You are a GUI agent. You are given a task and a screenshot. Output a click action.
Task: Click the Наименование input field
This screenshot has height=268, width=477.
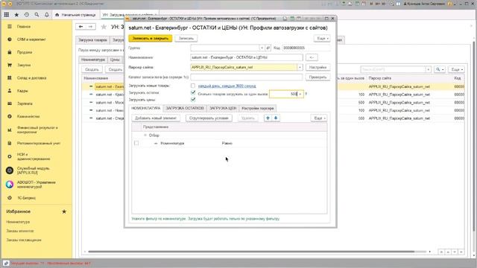coord(247,57)
